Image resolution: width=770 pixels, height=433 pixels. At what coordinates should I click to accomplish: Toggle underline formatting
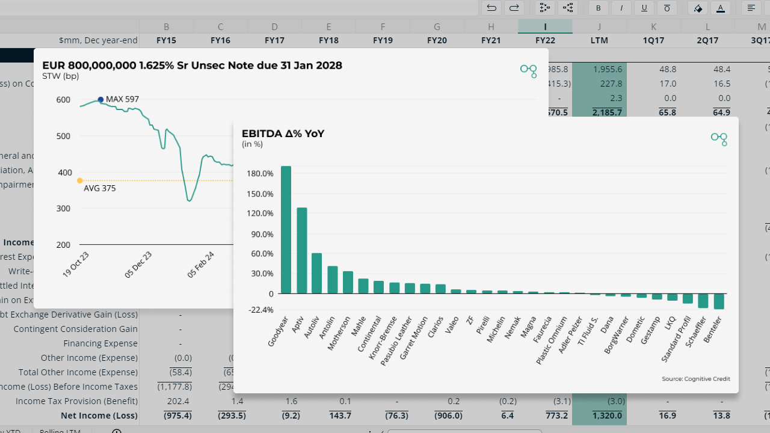(644, 8)
